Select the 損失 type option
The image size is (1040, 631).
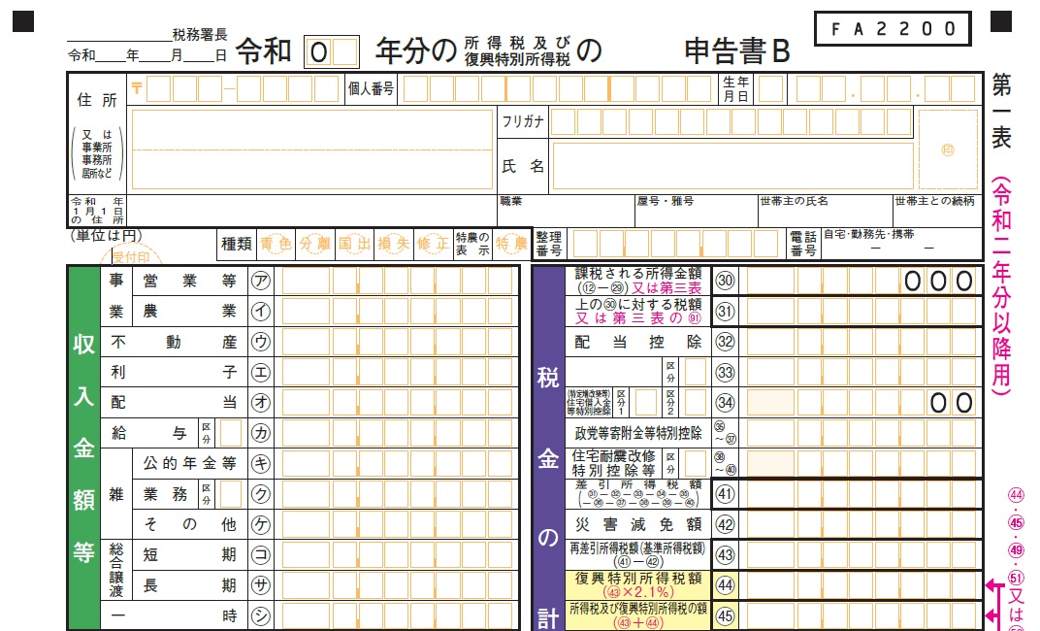(x=394, y=245)
